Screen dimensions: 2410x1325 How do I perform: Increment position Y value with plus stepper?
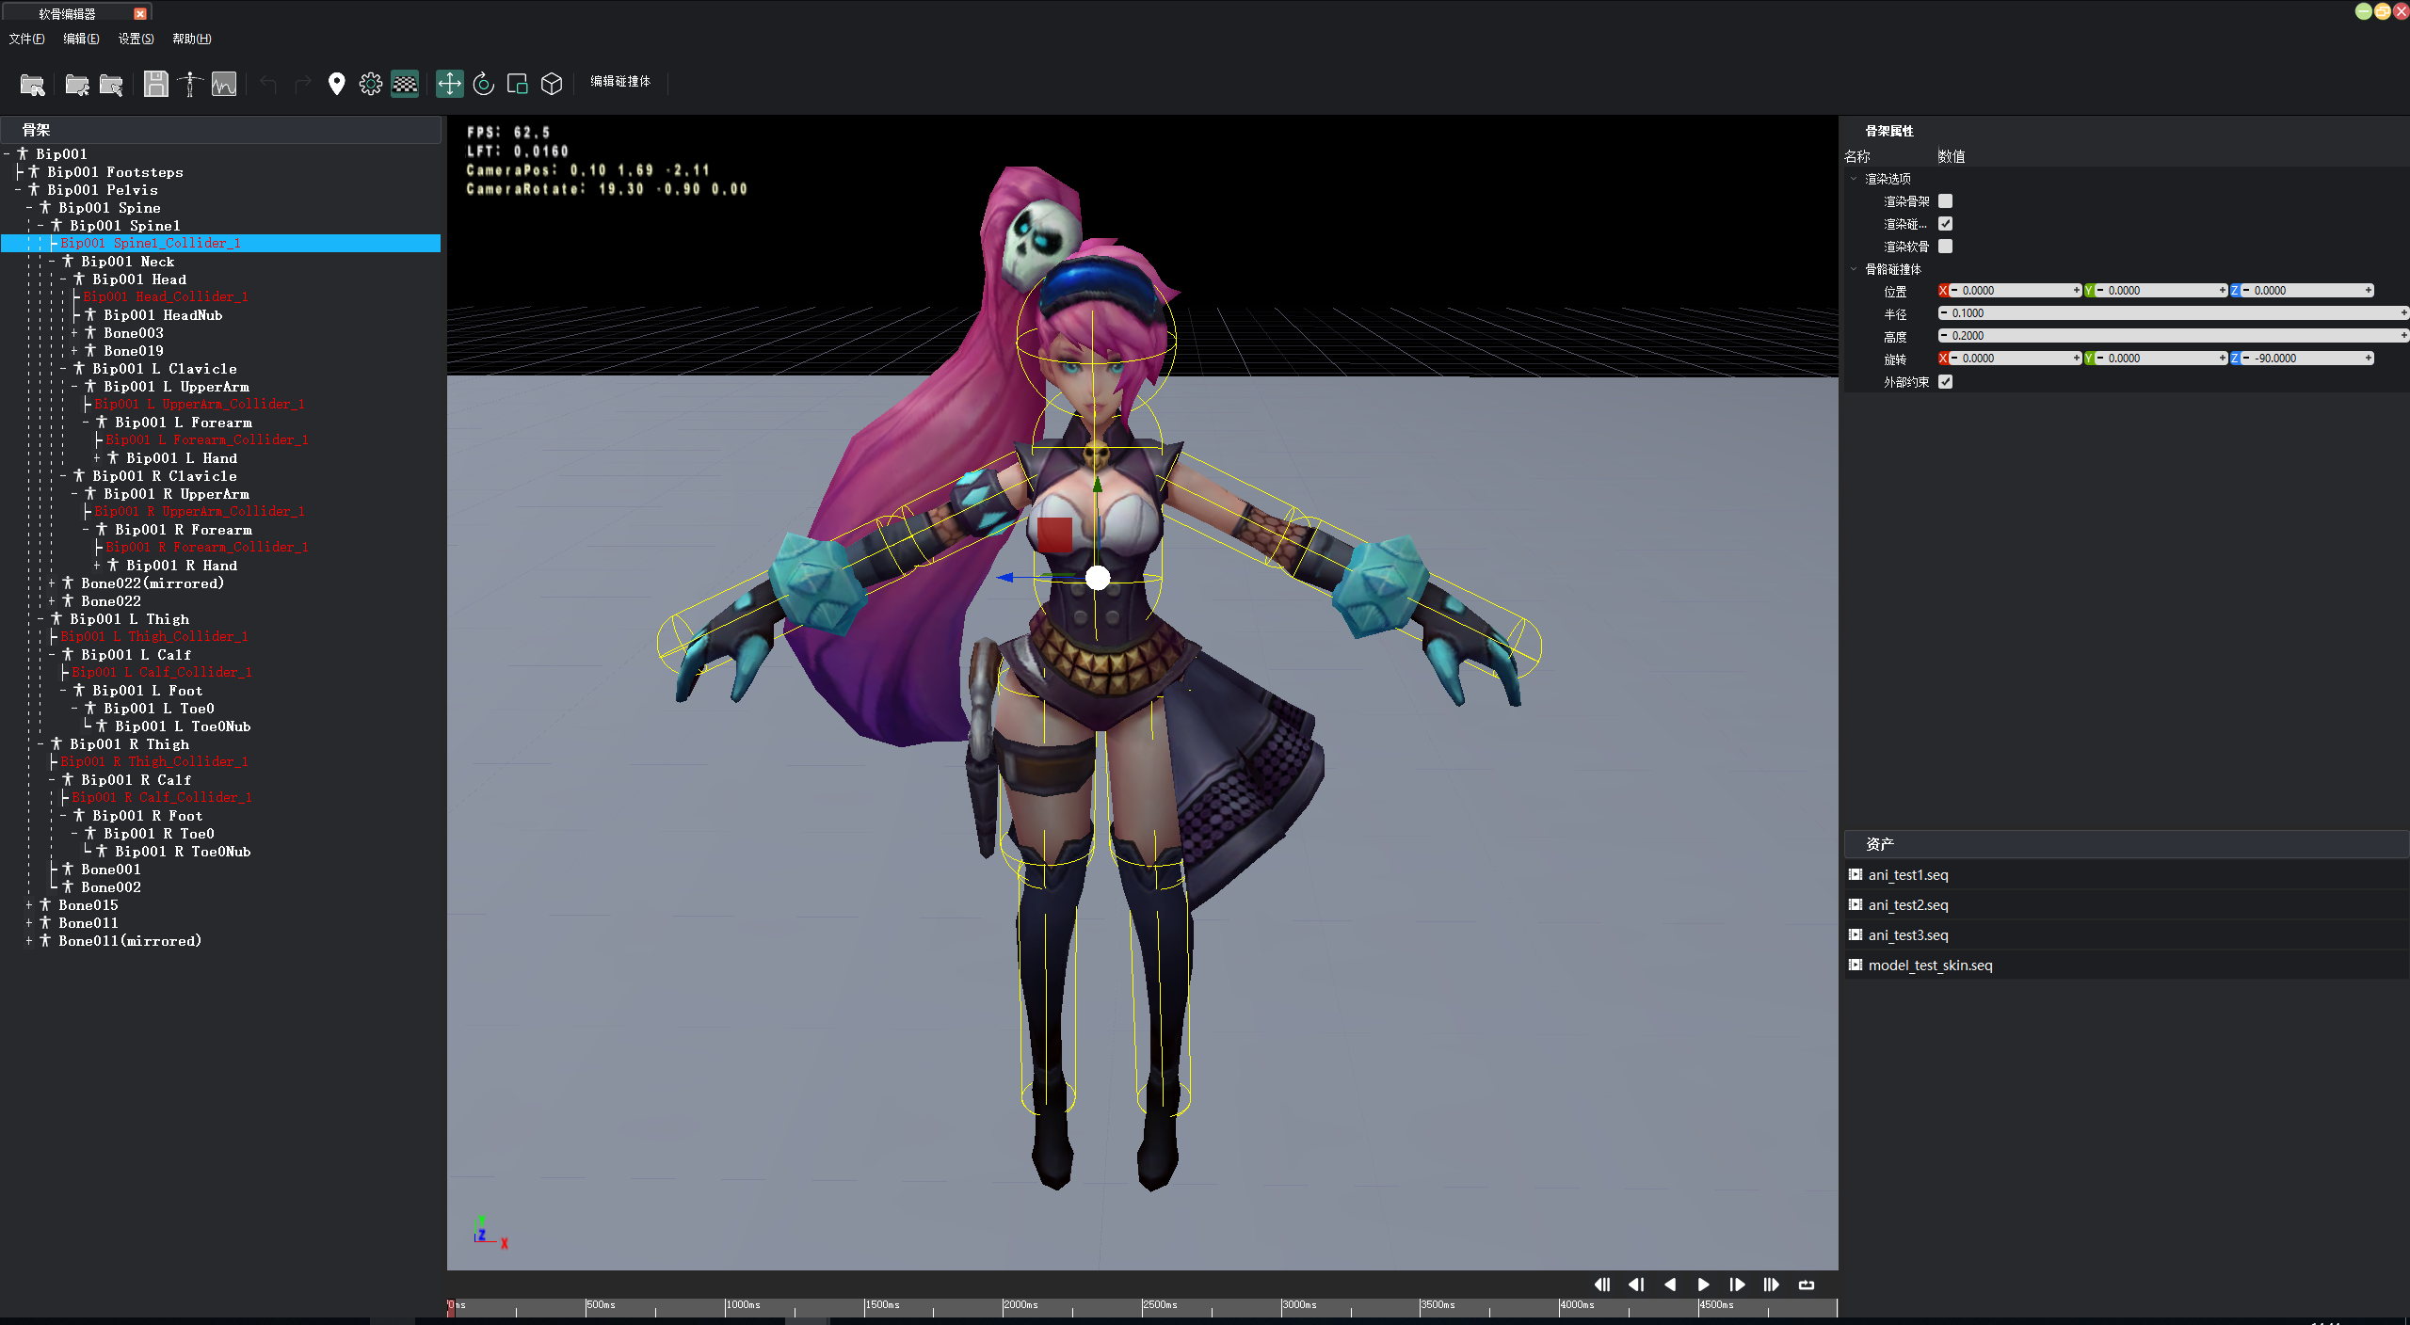coord(2223,291)
